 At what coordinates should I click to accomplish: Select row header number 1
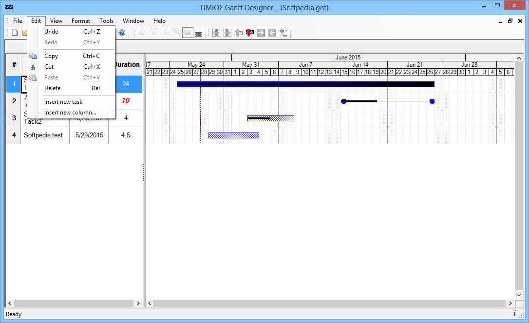(x=14, y=84)
